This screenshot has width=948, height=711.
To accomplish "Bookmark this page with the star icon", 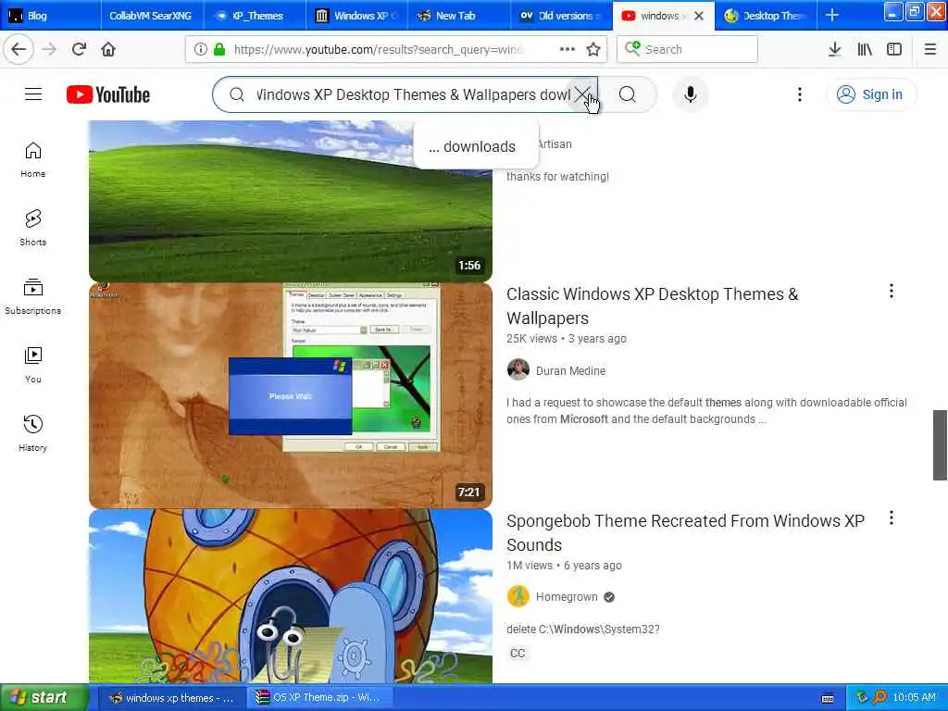I will (x=593, y=49).
